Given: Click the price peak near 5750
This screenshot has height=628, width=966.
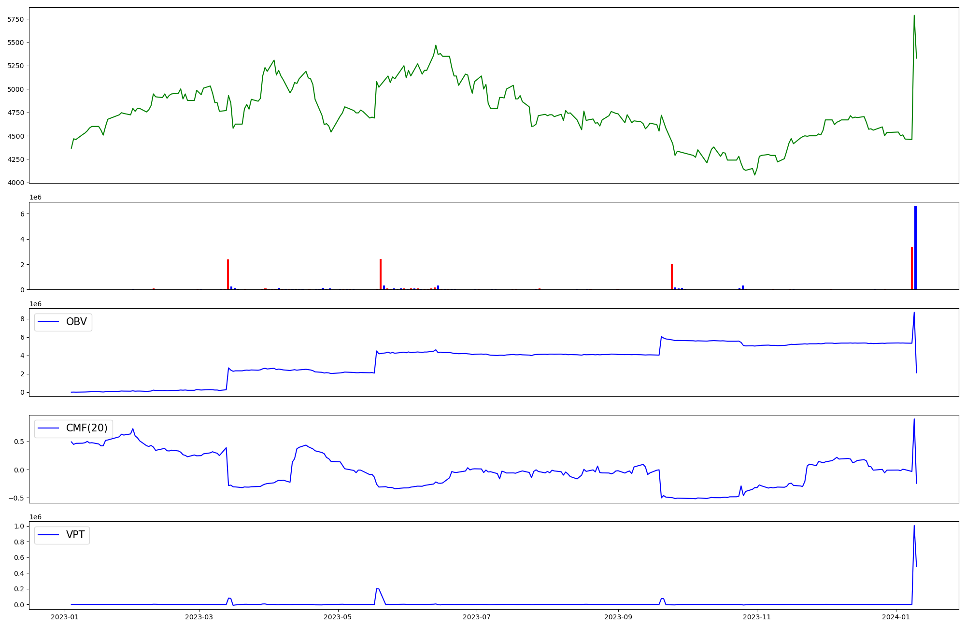Looking at the screenshot, I should tap(914, 16).
